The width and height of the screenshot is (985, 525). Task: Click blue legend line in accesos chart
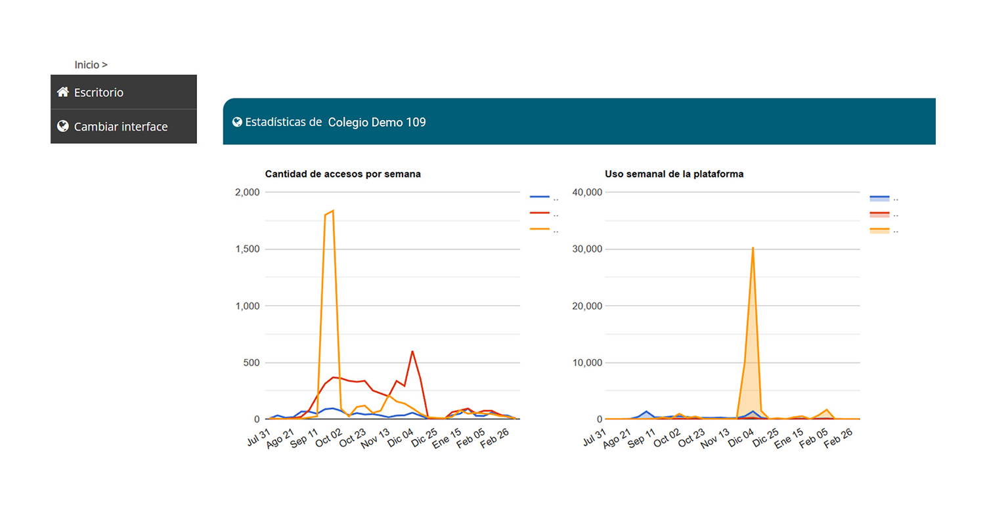point(539,197)
